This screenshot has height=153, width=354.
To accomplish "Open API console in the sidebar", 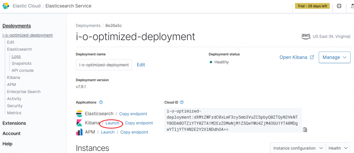I will [x=22, y=71].
